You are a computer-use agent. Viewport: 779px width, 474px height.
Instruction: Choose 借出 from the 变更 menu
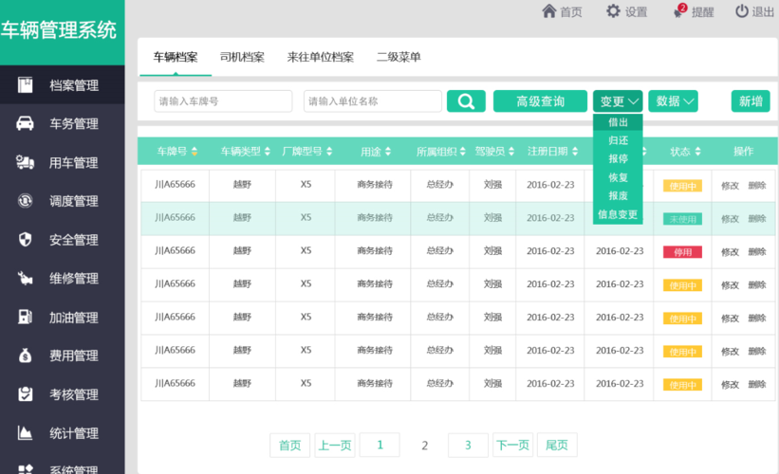click(618, 122)
